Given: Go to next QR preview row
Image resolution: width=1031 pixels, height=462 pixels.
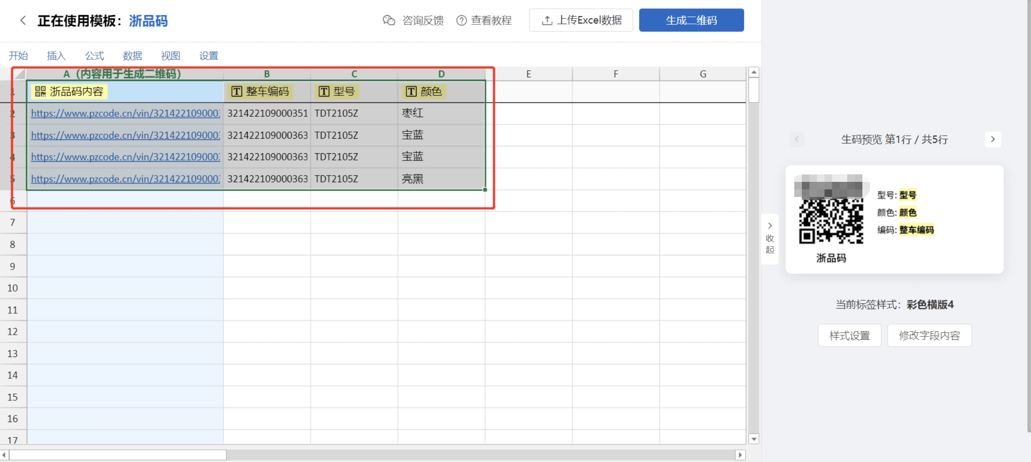Looking at the screenshot, I should click(x=993, y=139).
